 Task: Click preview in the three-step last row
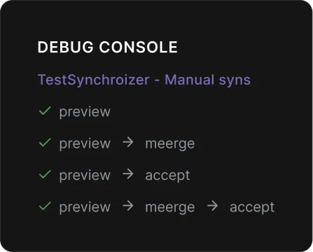point(85,207)
